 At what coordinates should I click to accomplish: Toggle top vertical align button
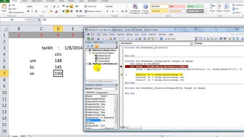(64, 6)
